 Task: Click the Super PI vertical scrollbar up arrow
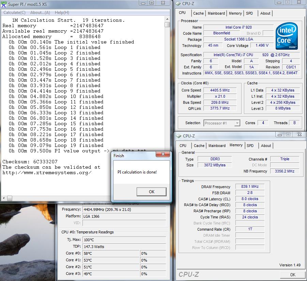[167, 19]
